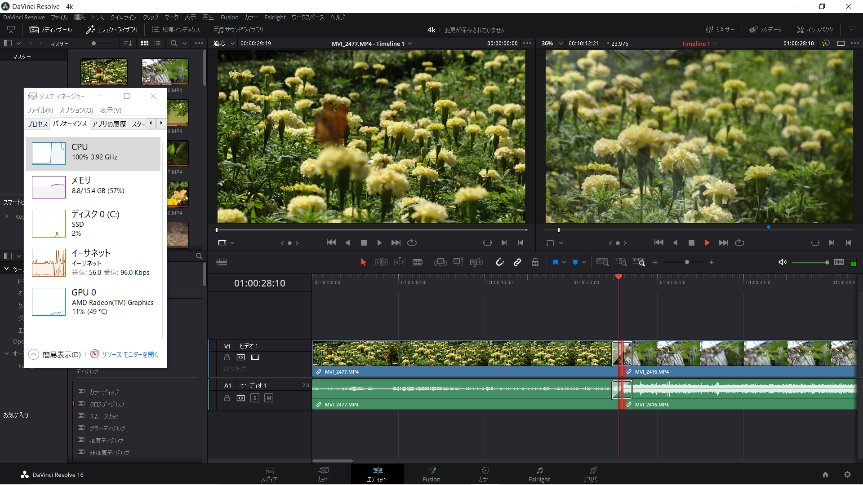The height and width of the screenshot is (485, 863).
Task: Open the Fusion page
Action: 431,474
